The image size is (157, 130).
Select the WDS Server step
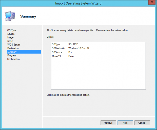click(14, 45)
